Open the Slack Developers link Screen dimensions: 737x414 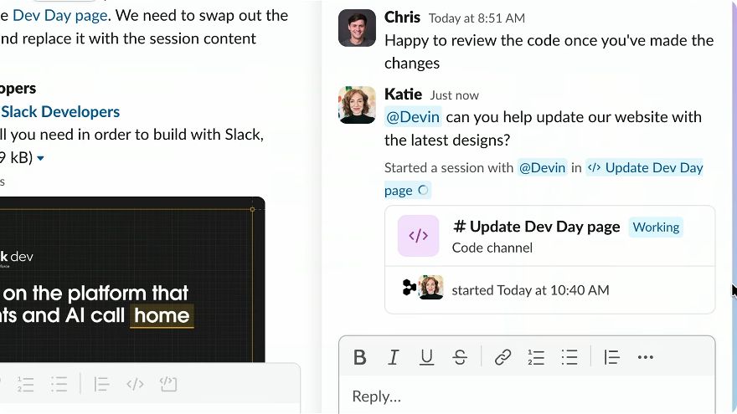60,112
